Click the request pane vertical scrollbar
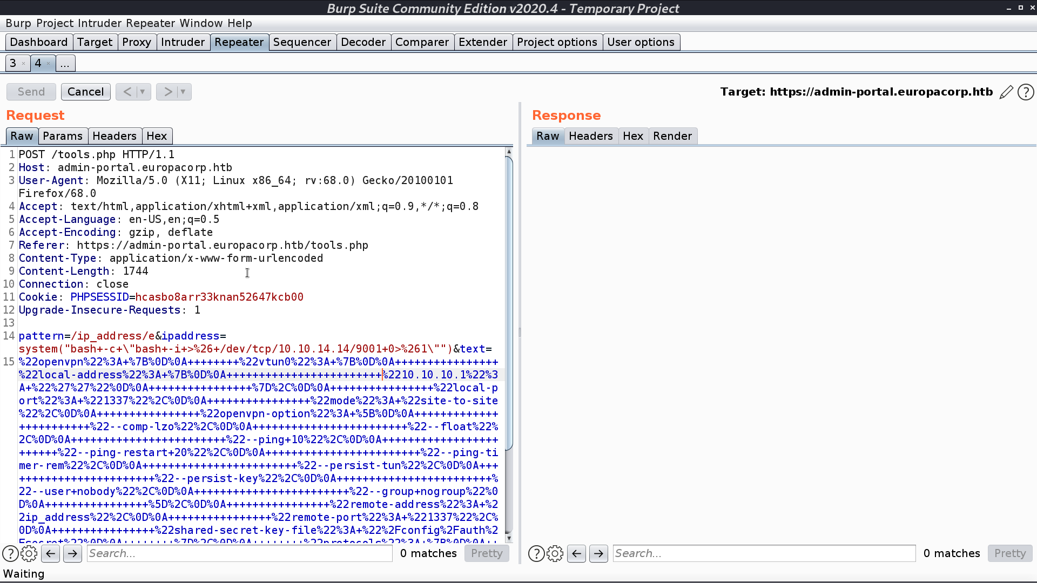1037x583 pixels. coord(509,302)
